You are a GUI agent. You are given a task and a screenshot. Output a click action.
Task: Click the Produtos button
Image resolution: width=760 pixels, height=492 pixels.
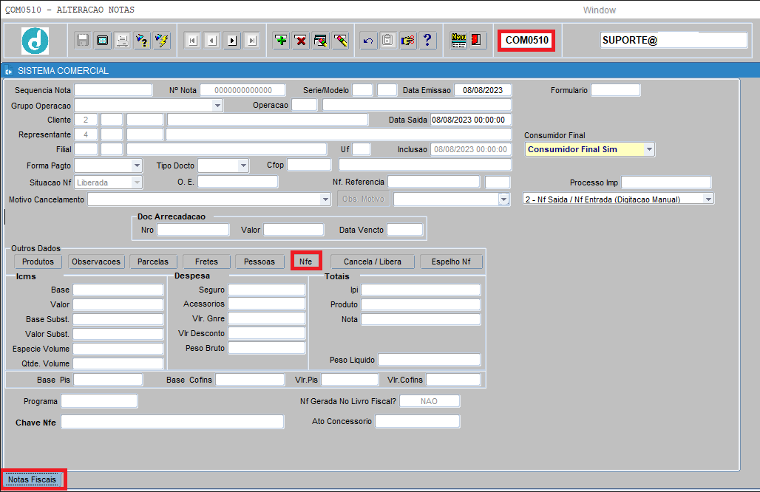38,262
